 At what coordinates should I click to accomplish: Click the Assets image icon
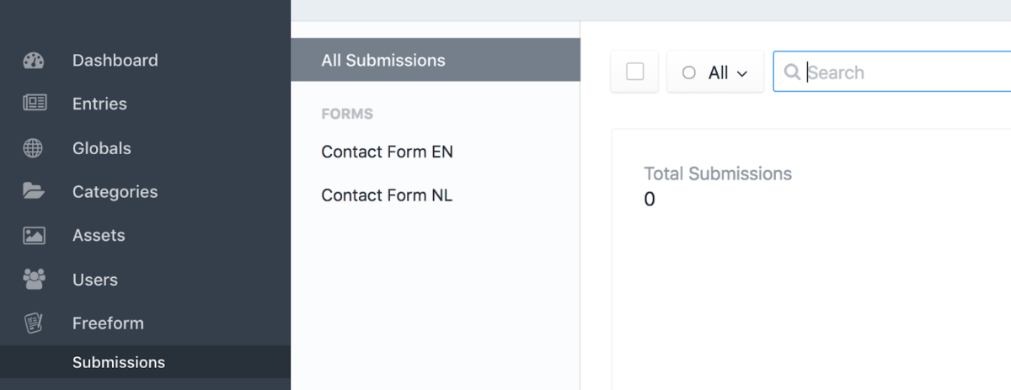(34, 236)
